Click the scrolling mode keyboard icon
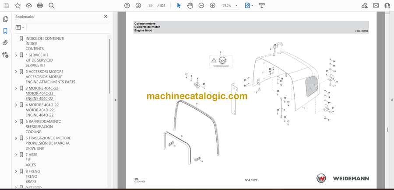394x190 pixels. coord(262,6)
